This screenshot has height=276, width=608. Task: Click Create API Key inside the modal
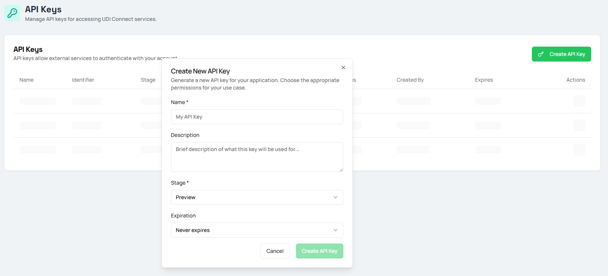pyautogui.click(x=319, y=251)
